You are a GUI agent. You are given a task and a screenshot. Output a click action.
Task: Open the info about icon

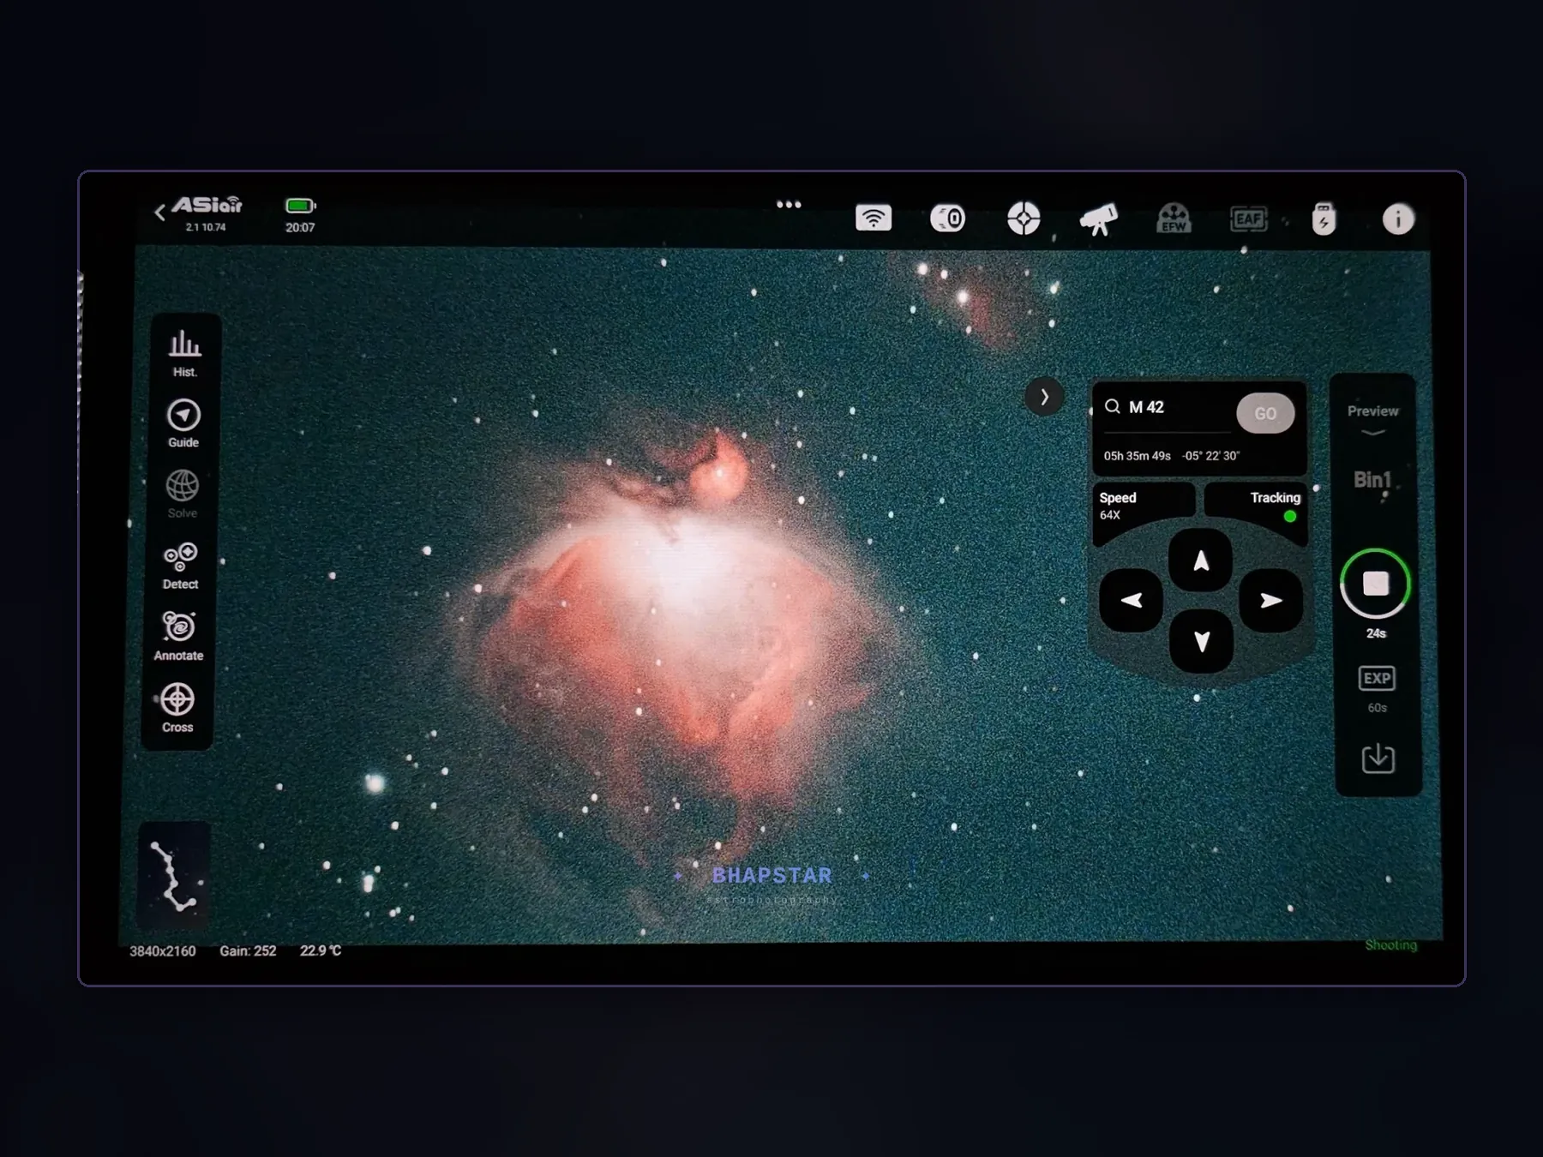[1398, 219]
